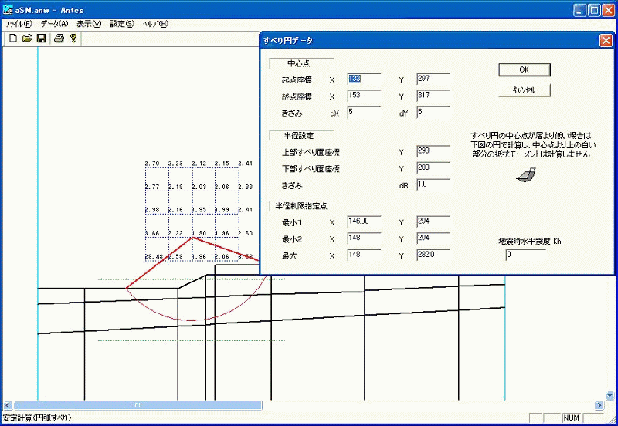Click the New file toolbar icon
The height and width of the screenshot is (426, 618).
click(x=12, y=38)
